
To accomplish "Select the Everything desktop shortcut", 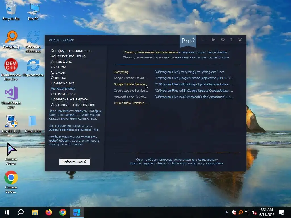I will [11, 40].
